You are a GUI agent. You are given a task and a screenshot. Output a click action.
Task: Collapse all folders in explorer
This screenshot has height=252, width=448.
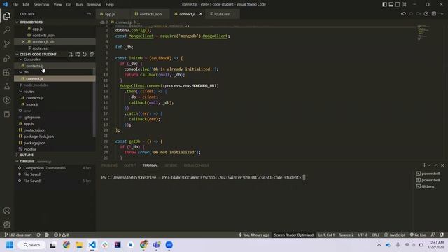[x=92, y=55]
